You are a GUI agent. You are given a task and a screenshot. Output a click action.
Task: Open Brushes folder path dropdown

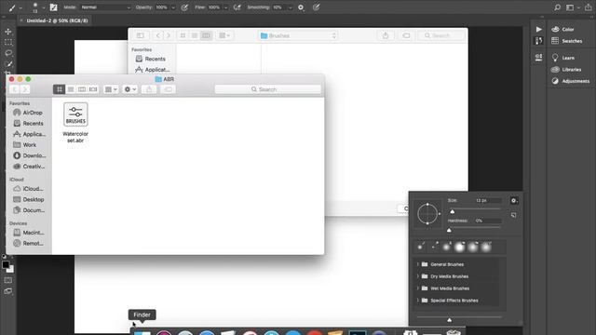[x=299, y=35]
